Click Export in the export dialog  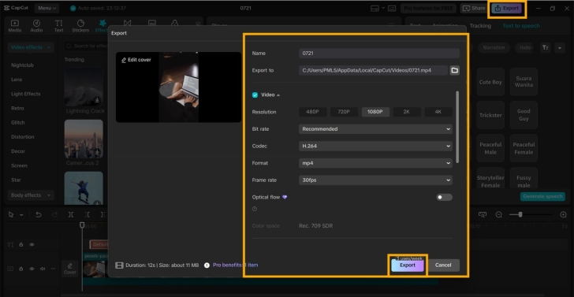408,265
